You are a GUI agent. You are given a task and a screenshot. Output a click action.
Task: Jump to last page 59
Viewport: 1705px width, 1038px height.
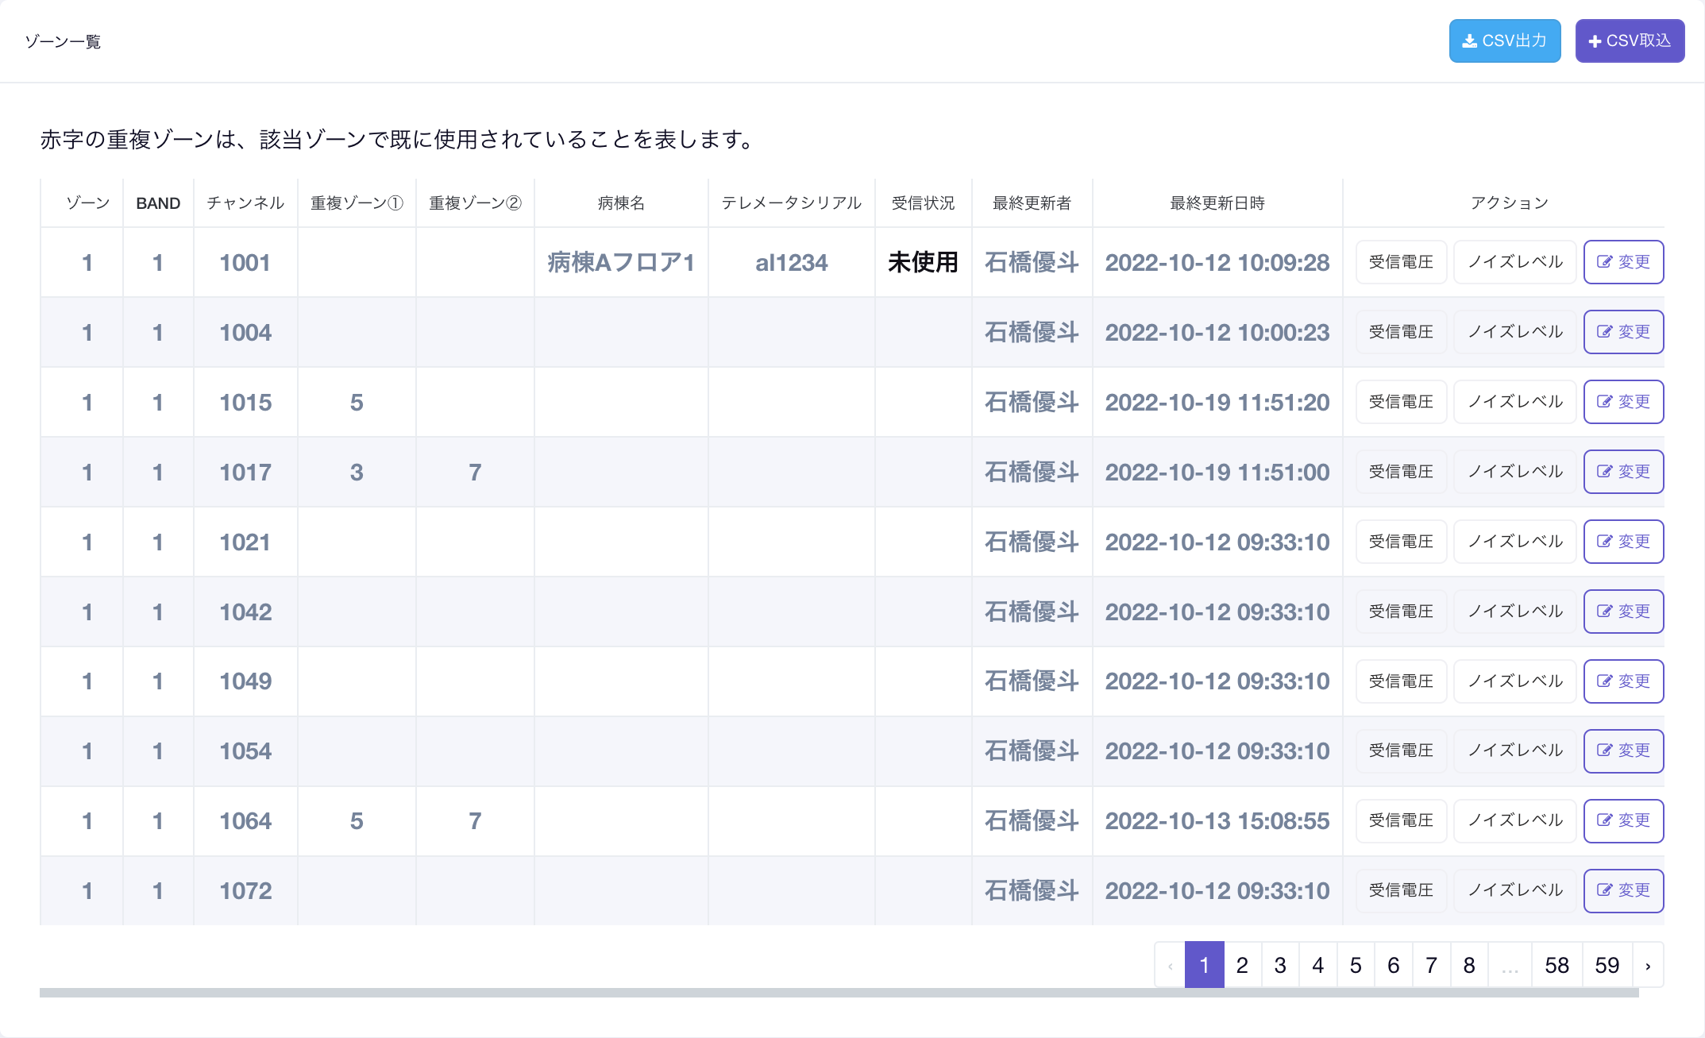pyautogui.click(x=1607, y=966)
